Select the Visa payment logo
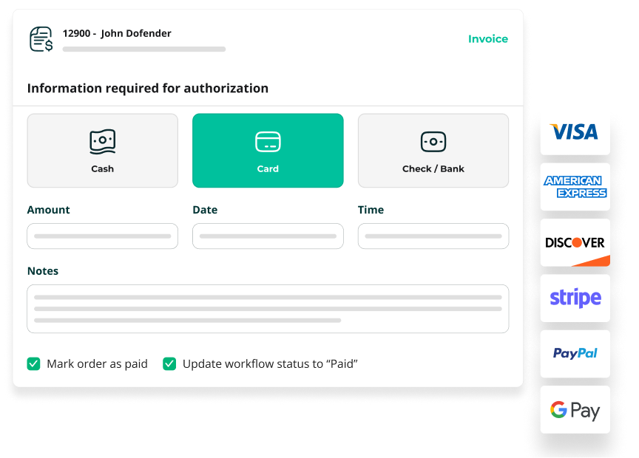The width and height of the screenshot is (639, 458). pyautogui.click(x=575, y=131)
